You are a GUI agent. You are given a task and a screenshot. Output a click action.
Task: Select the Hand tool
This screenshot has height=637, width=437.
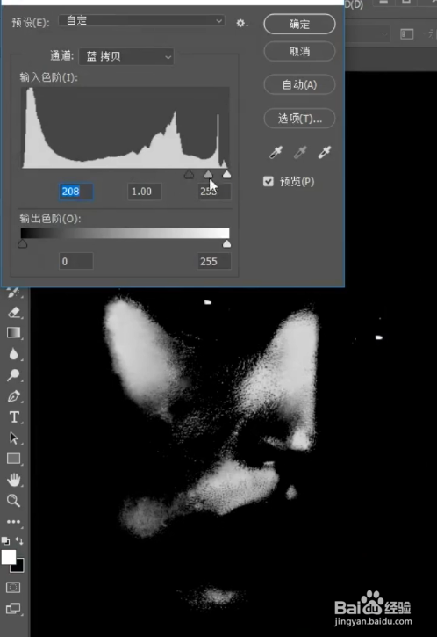click(14, 480)
